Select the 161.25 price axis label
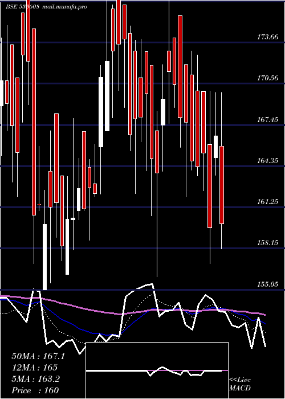 pyautogui.click(x=267, y=202)
